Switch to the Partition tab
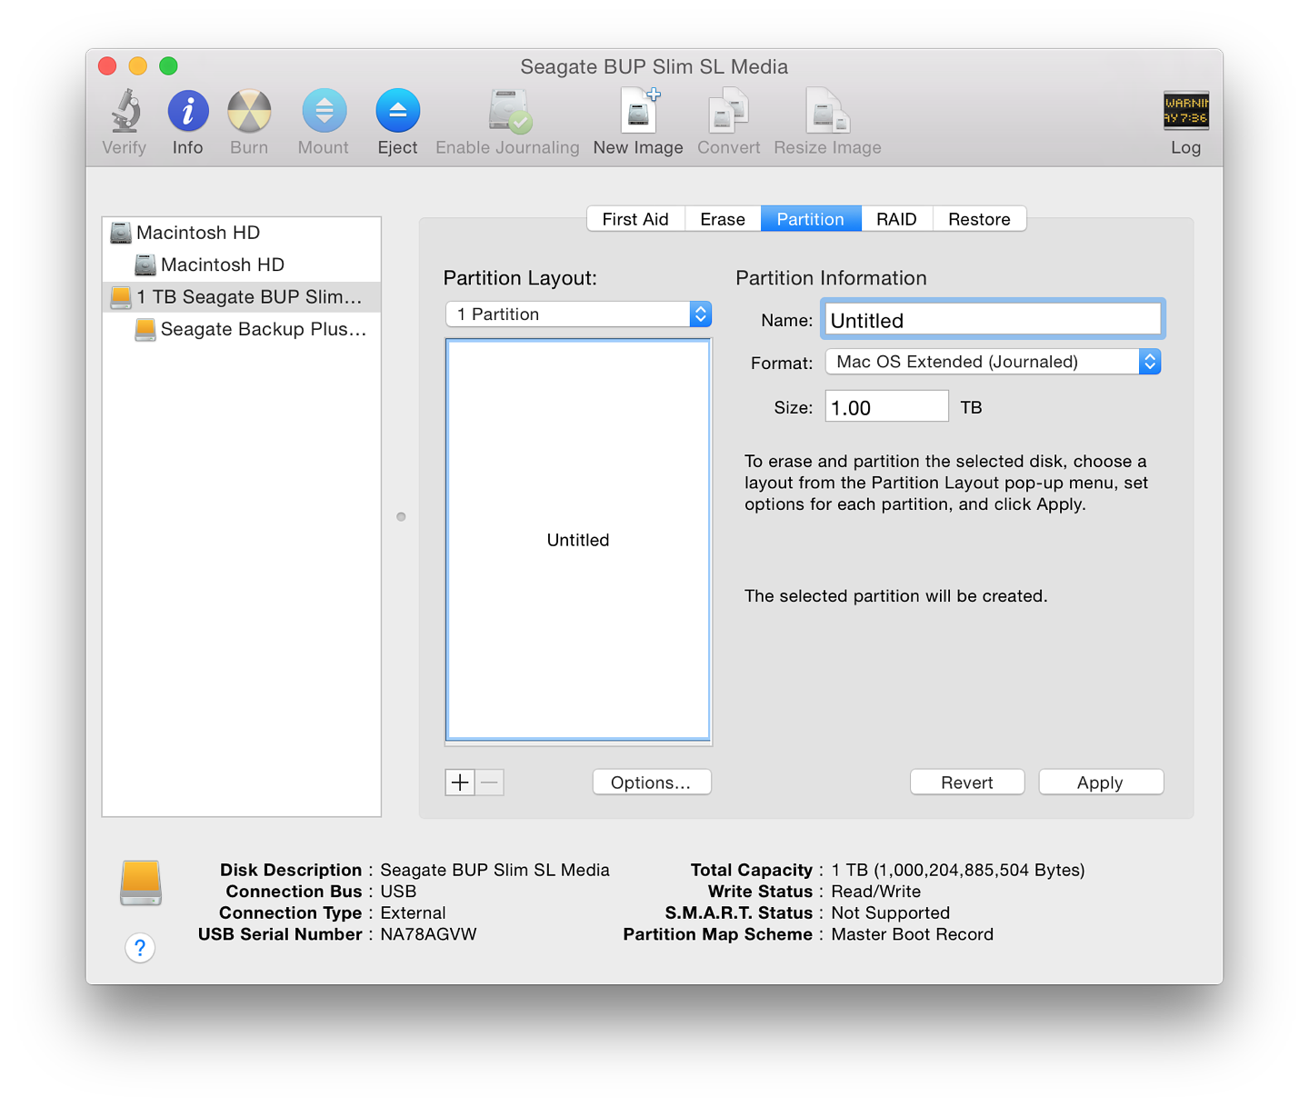Viewport: 1309px width, 1107px height. coord(811,219)
